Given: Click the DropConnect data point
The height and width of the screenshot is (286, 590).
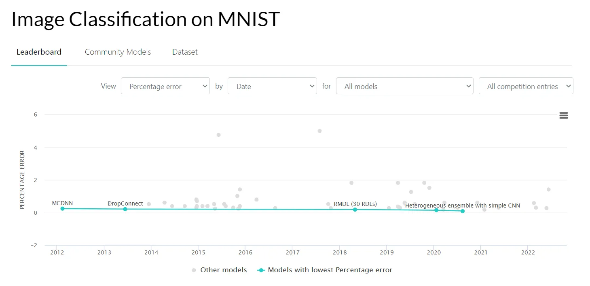Looking at the screenshot, I should click(125, 209).
